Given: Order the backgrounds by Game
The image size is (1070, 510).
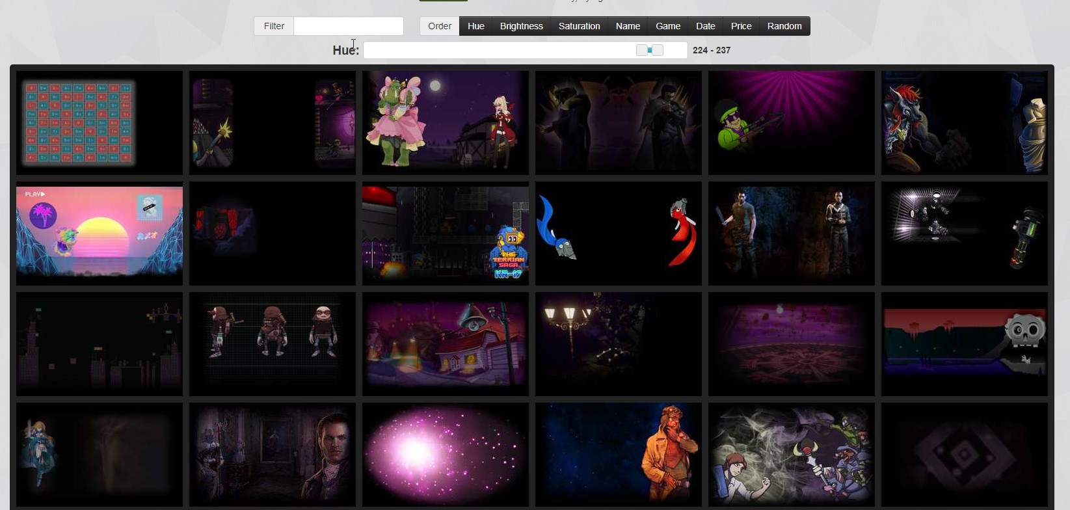Looking at the screenshot, I should (x=668, y=26).
